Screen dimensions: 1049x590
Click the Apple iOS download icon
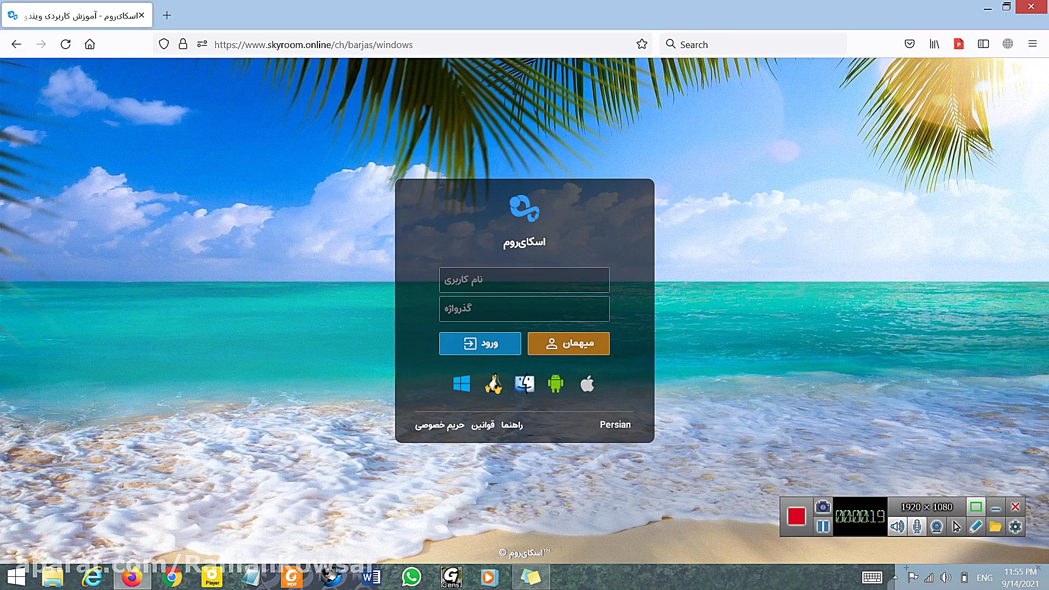pyautogui.click(x=587, y=384)
